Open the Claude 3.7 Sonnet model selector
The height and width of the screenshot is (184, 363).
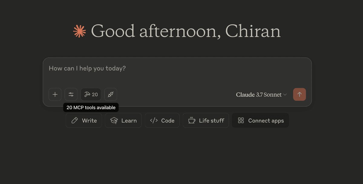click(261, 95)
